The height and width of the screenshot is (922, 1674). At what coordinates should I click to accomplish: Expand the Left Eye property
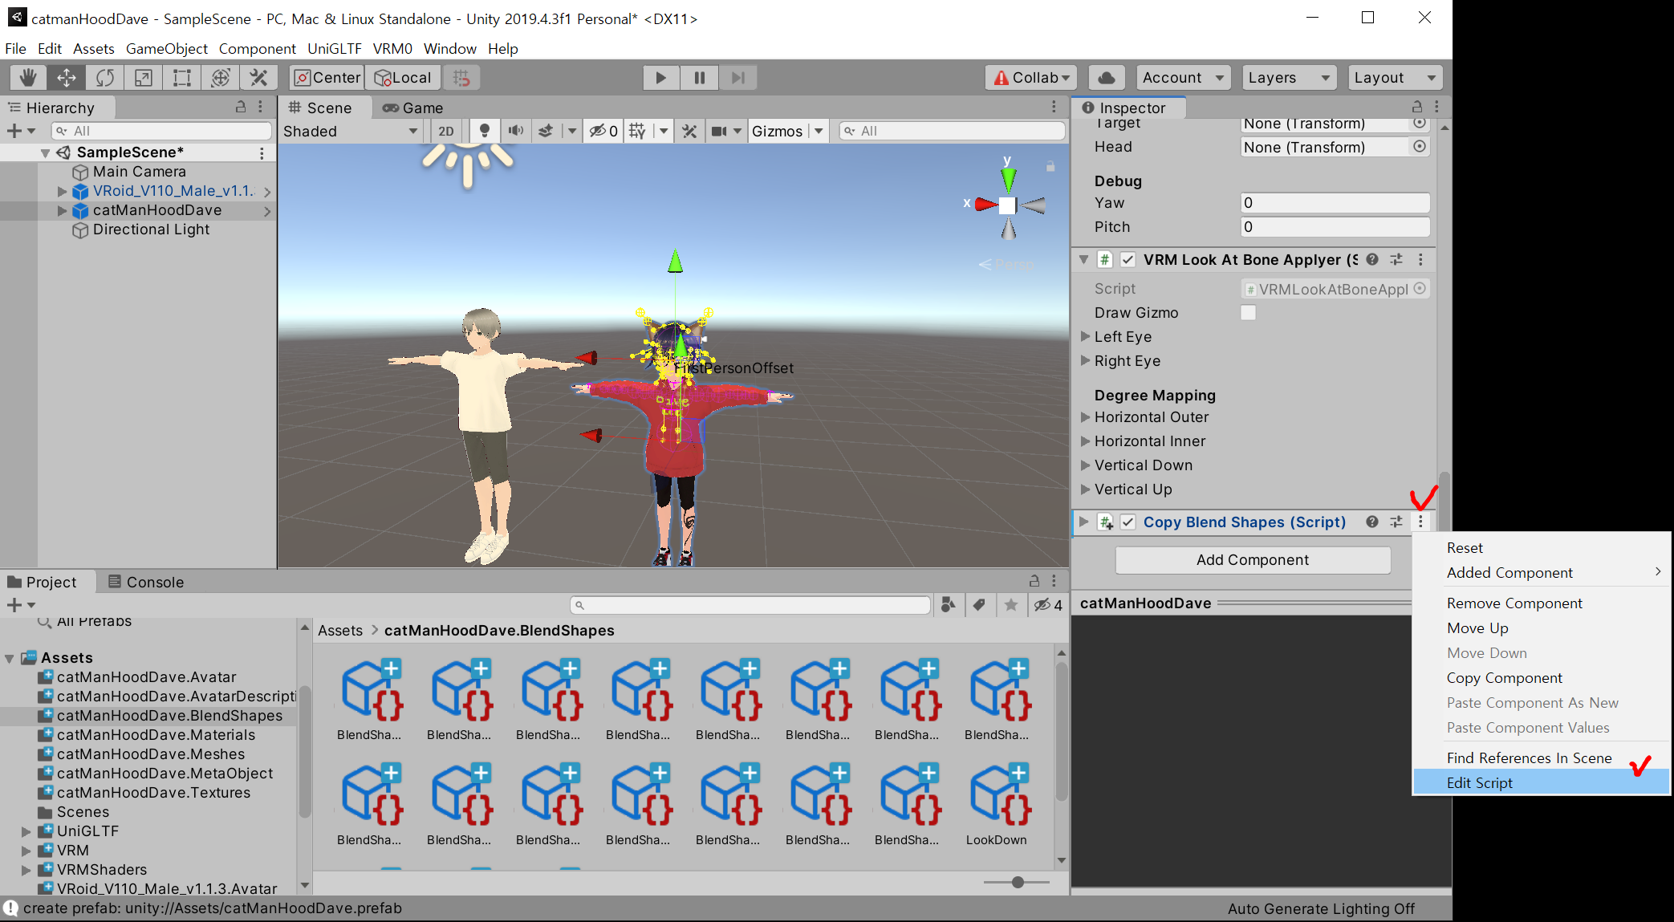click(x=1085, y=336)
